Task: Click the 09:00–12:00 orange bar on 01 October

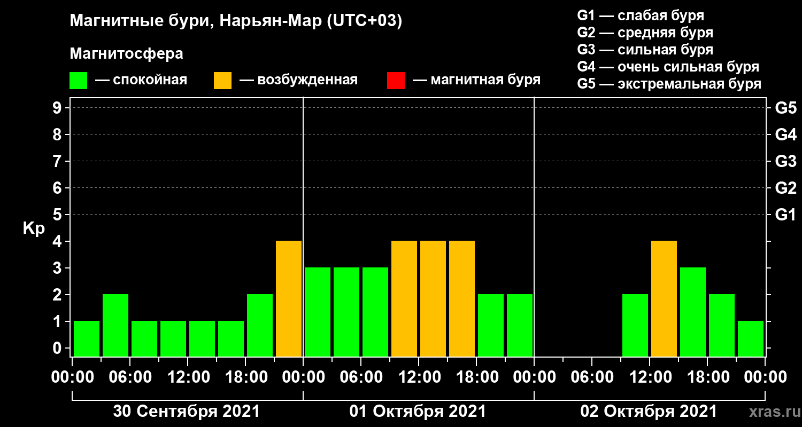Action: [x=404, y=299]
